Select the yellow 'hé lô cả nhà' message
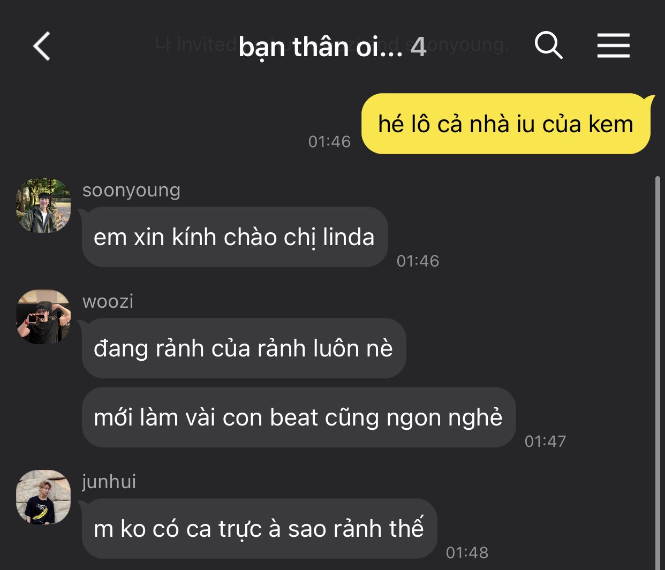 pos(506,124)
